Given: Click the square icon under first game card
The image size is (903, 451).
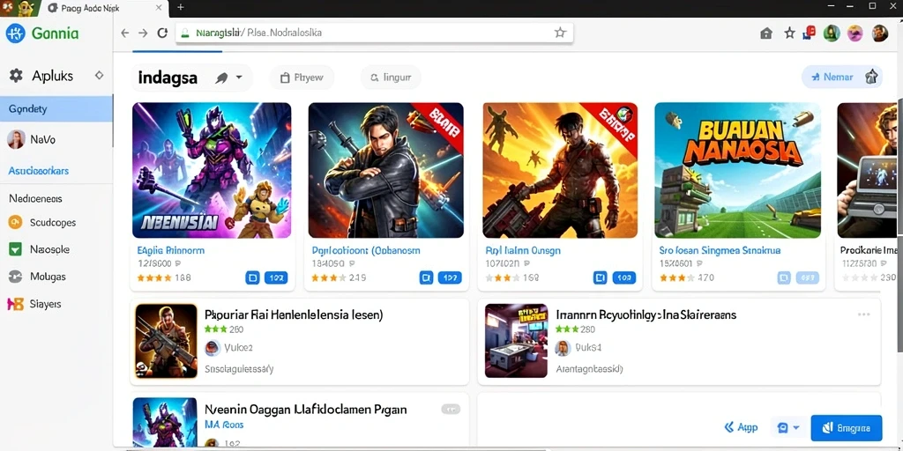Looking at the screenshot, I should coord(252,277).
